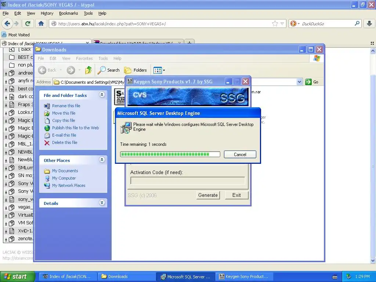Open a new browser tab
This screenshot has height=282, width=376.
(x=189, y=43)
